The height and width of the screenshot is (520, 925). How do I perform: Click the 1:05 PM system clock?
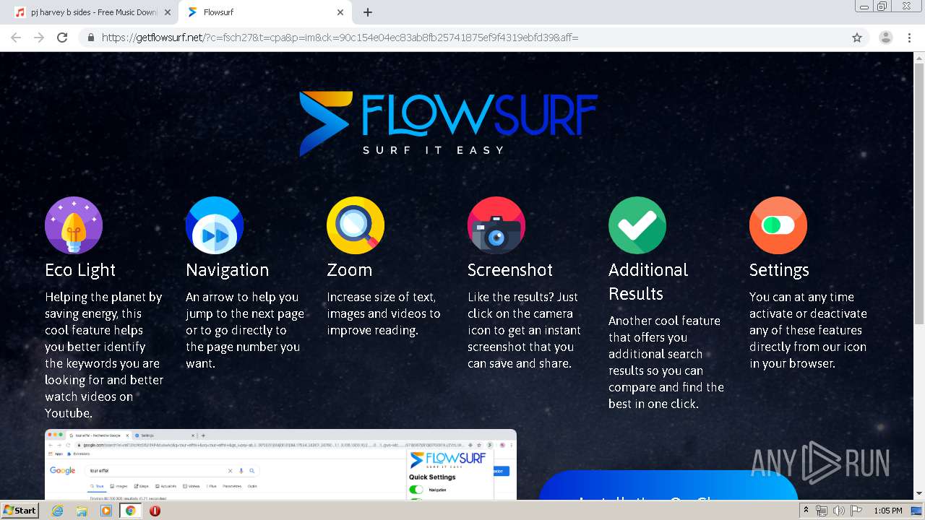887,511
